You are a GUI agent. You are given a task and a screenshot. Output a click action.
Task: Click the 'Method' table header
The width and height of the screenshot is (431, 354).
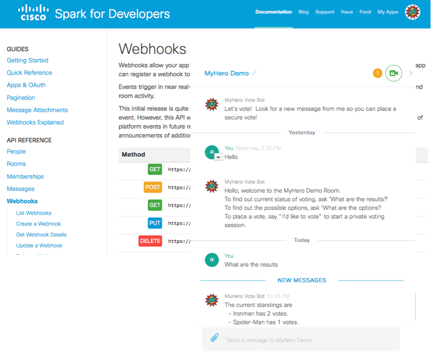[133, 155]
